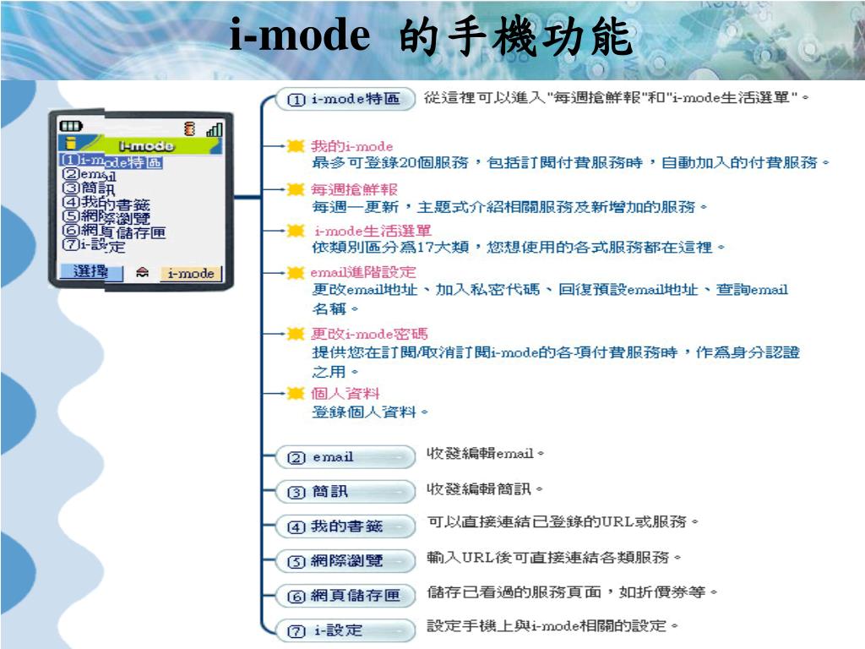Click the star bullet beside 個人資料
Image resolution: width=865 pixels, height=649 pixels.
tap(296, 393)
